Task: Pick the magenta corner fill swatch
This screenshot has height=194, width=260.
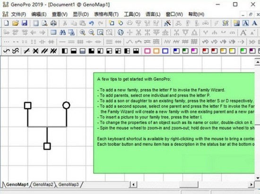Action: tap(194, 51)
